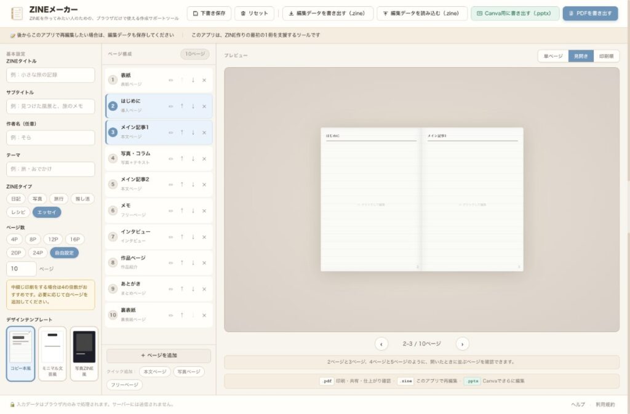
Task: Select the 日記 ZINE type chip
Action: (16, 199)
